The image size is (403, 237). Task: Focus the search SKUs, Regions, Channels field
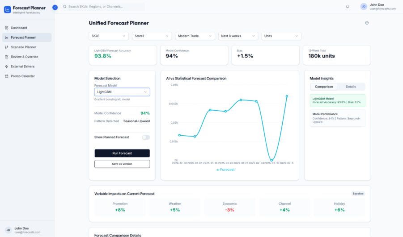coord(105,7)
